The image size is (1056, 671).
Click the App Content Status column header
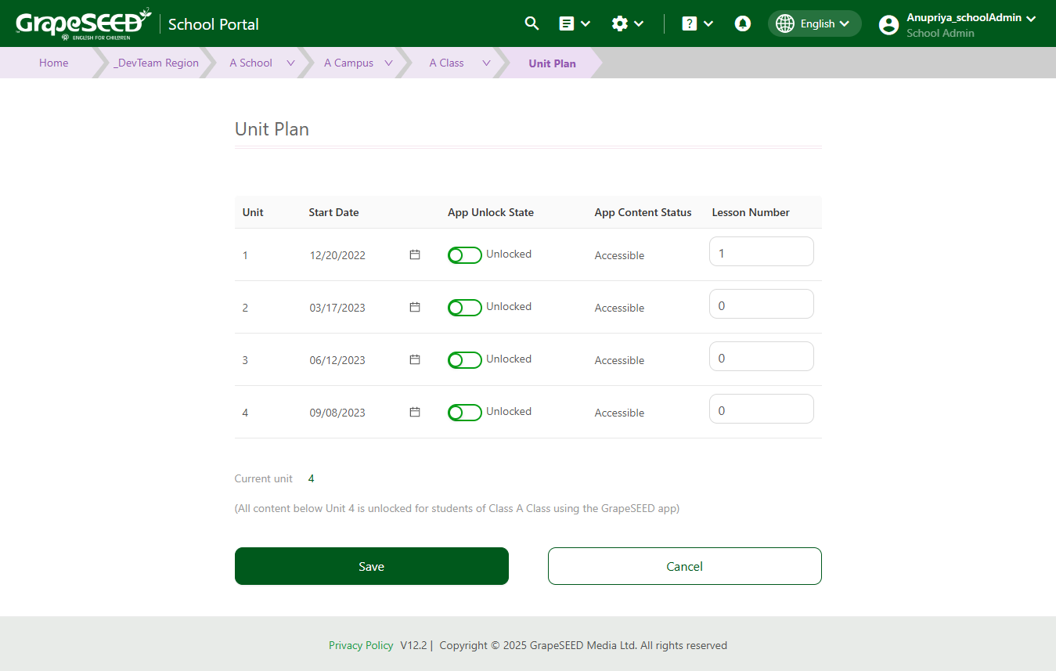tap(643, 212)
